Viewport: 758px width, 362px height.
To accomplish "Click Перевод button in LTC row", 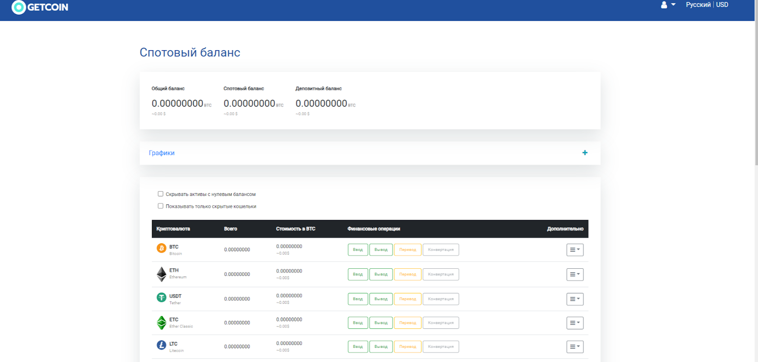I will pyautogui.click(x=407, y=347).
